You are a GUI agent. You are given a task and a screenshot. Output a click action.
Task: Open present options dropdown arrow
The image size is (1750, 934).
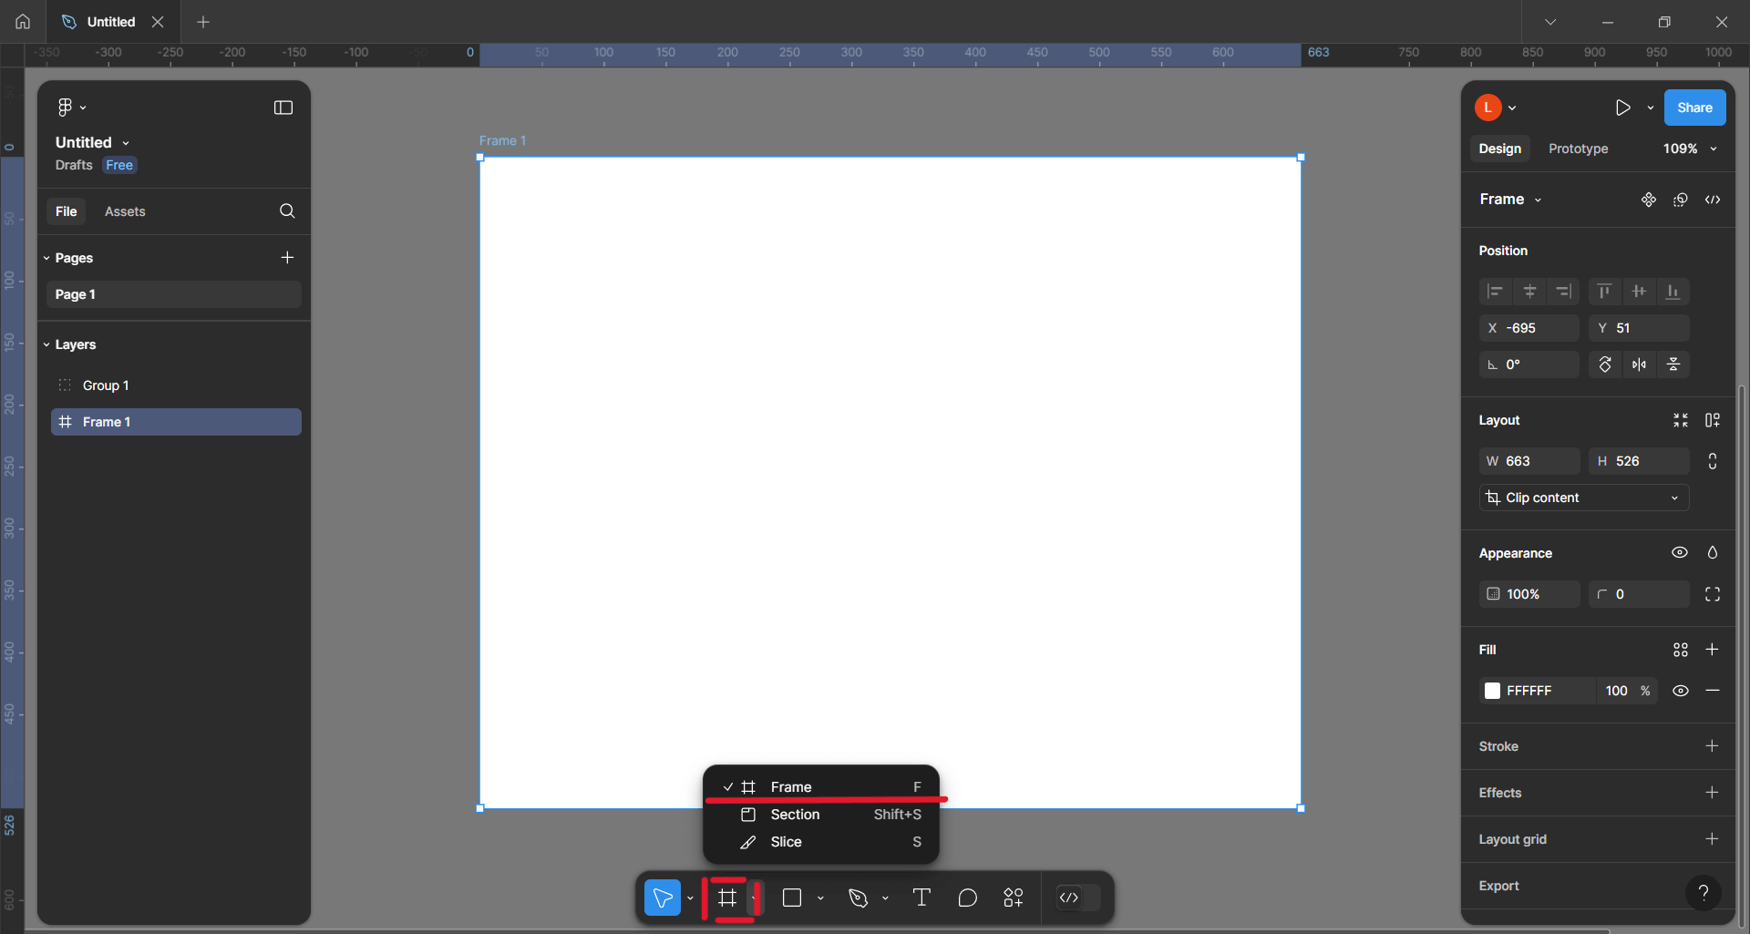tap(1650, 108)
